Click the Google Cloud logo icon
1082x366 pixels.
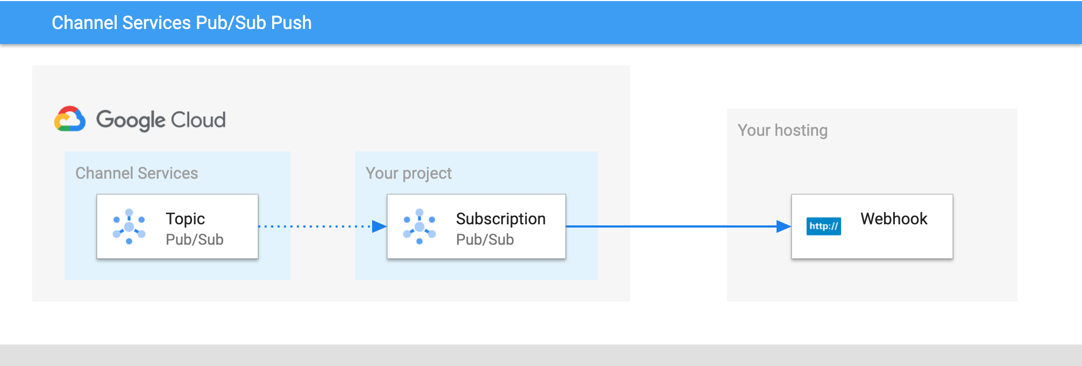70,119
